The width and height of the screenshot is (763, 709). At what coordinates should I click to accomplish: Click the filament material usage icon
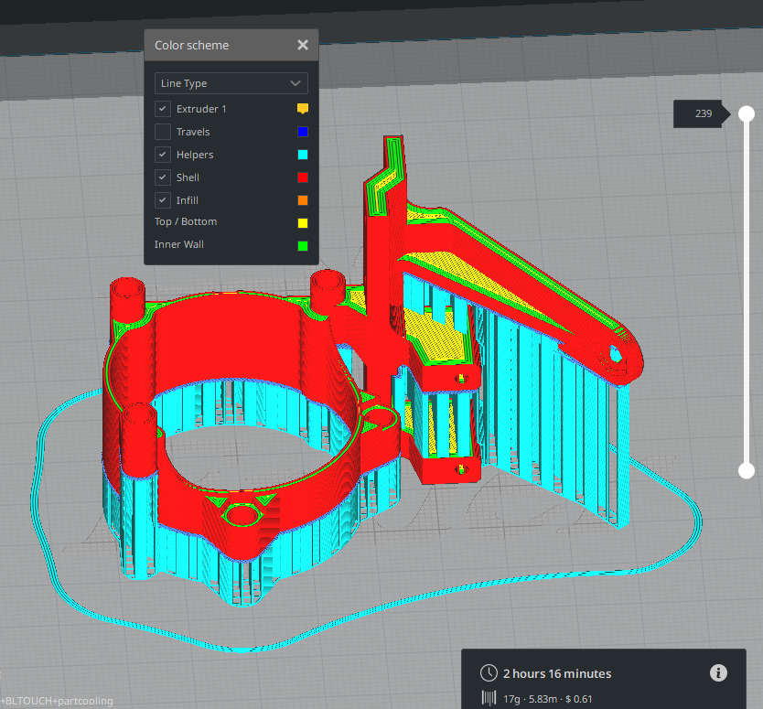point(489,698)
